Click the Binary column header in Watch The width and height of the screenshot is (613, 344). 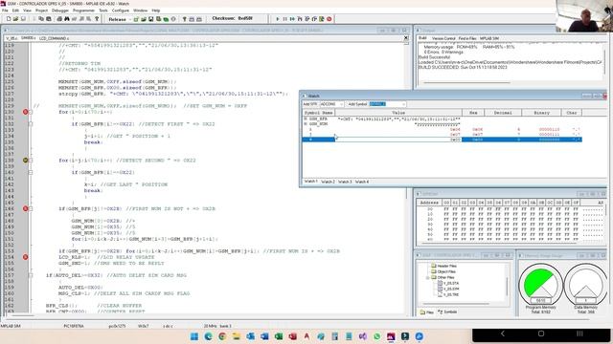click(x=542, y=113)
